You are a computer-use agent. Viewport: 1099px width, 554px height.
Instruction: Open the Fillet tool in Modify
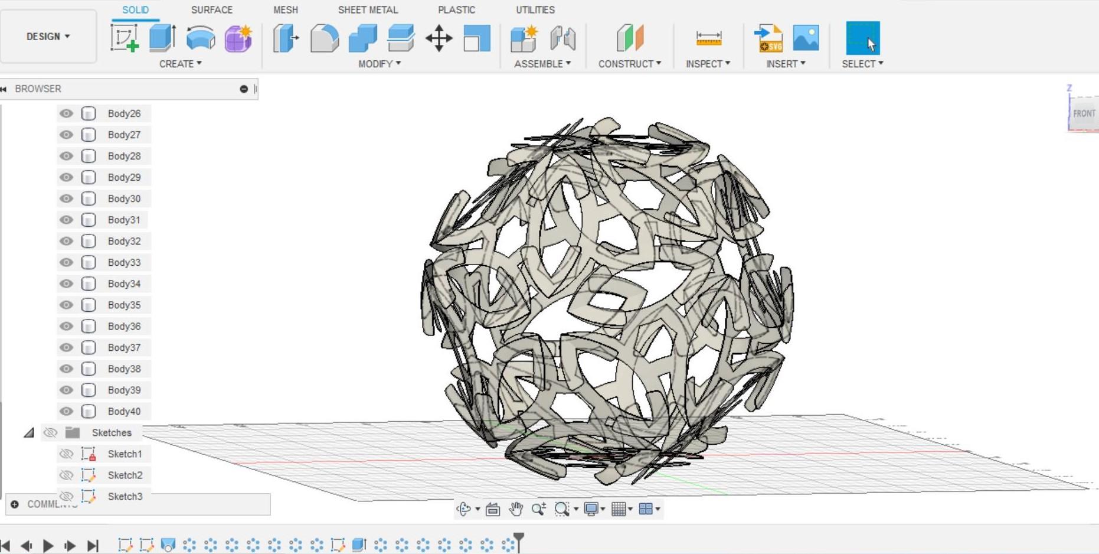coord(324,37)
